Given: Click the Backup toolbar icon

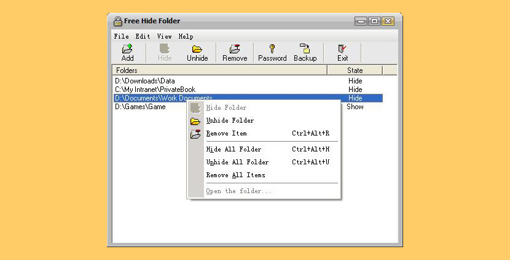Looking at the screenshot, I should [x=305, y=48].
